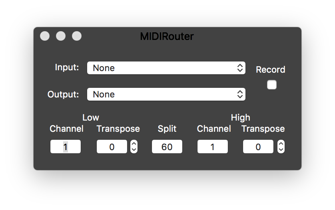The image size is (335, 210).
Task: Decrement the Low Transpose stepper down arrow
Action: [x=134, y=150]
